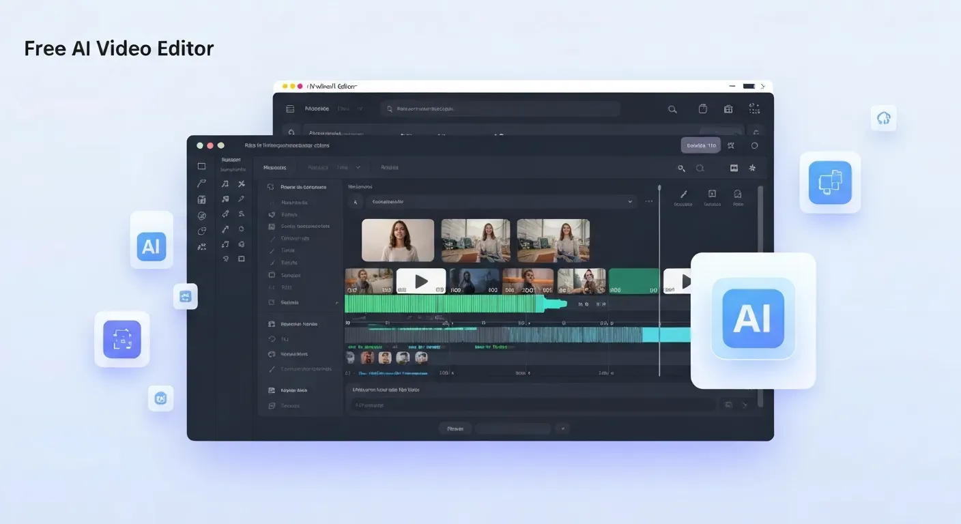Open the hamburger menu in the back window

click(289, 108)
